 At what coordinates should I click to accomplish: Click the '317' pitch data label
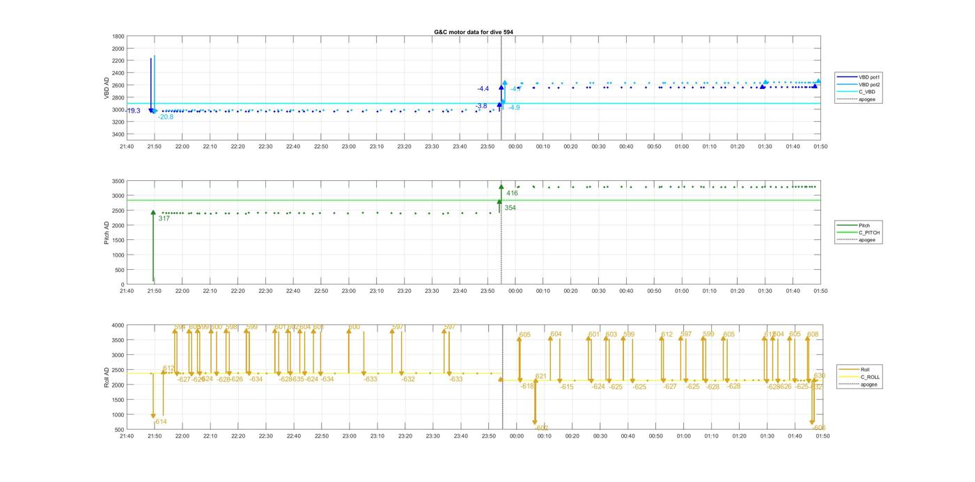[164, 218]
